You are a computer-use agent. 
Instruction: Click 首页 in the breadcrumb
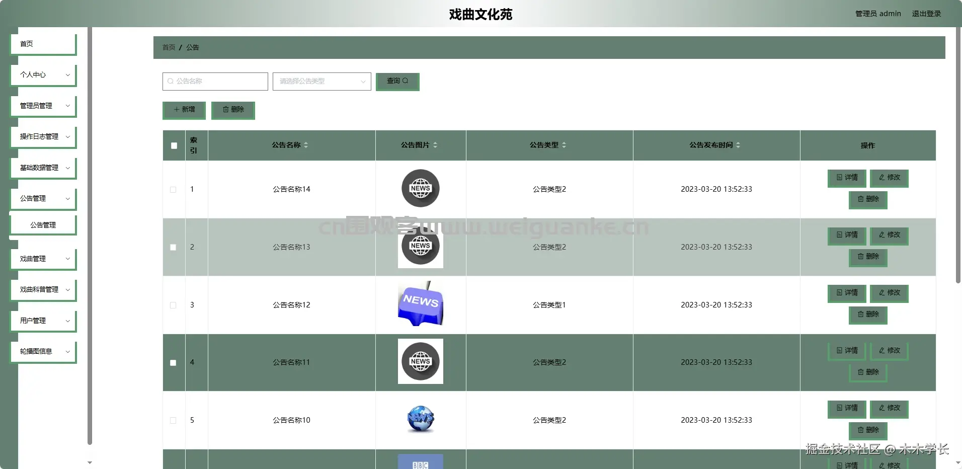pyautogui.click(x=169, y=47)
